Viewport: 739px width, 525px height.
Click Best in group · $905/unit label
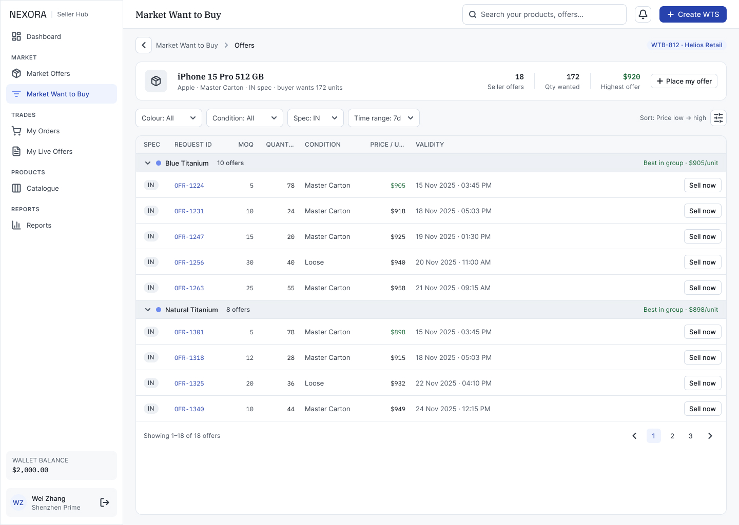(681, 163)
